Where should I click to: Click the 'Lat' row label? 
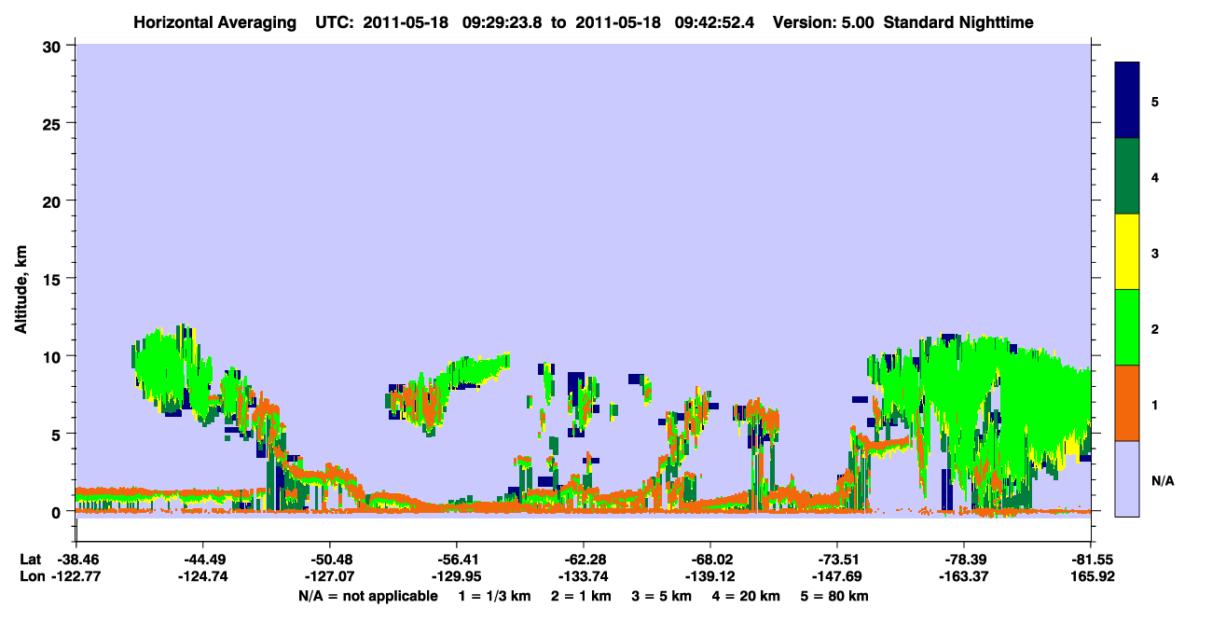coord(30,560)
